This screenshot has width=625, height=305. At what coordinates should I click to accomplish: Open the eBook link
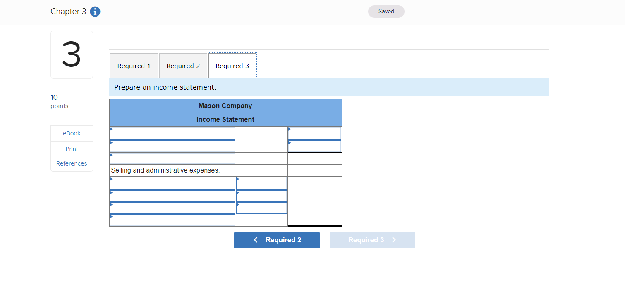point(71,133)
